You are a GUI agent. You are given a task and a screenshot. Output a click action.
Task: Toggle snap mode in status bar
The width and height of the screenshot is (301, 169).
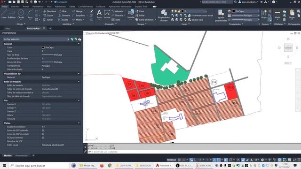click(184, 160)
